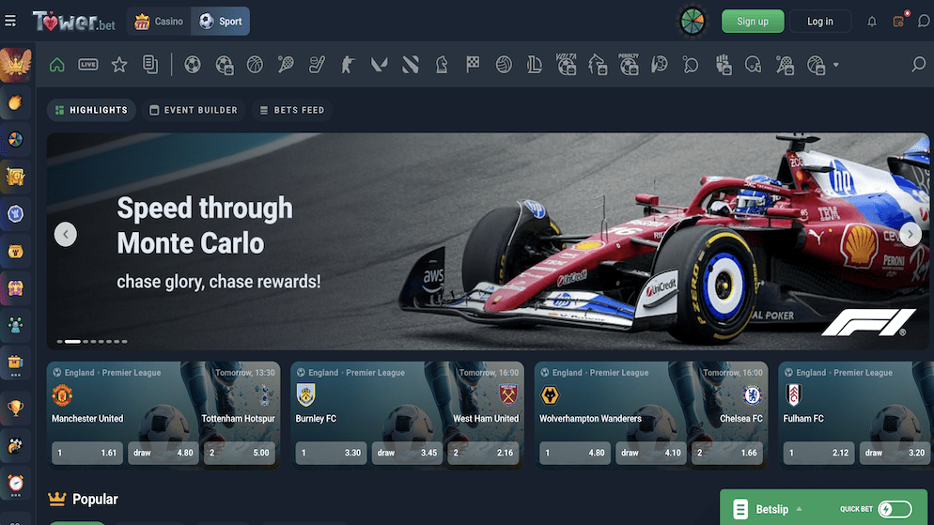This screenshot has height=525, width=934.
Task: Click the Sign up button
Action: coord(753,22)
